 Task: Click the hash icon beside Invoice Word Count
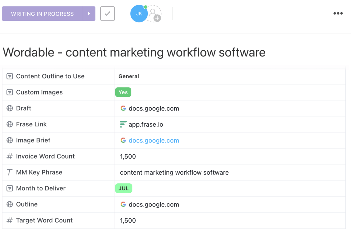[10, 156]
